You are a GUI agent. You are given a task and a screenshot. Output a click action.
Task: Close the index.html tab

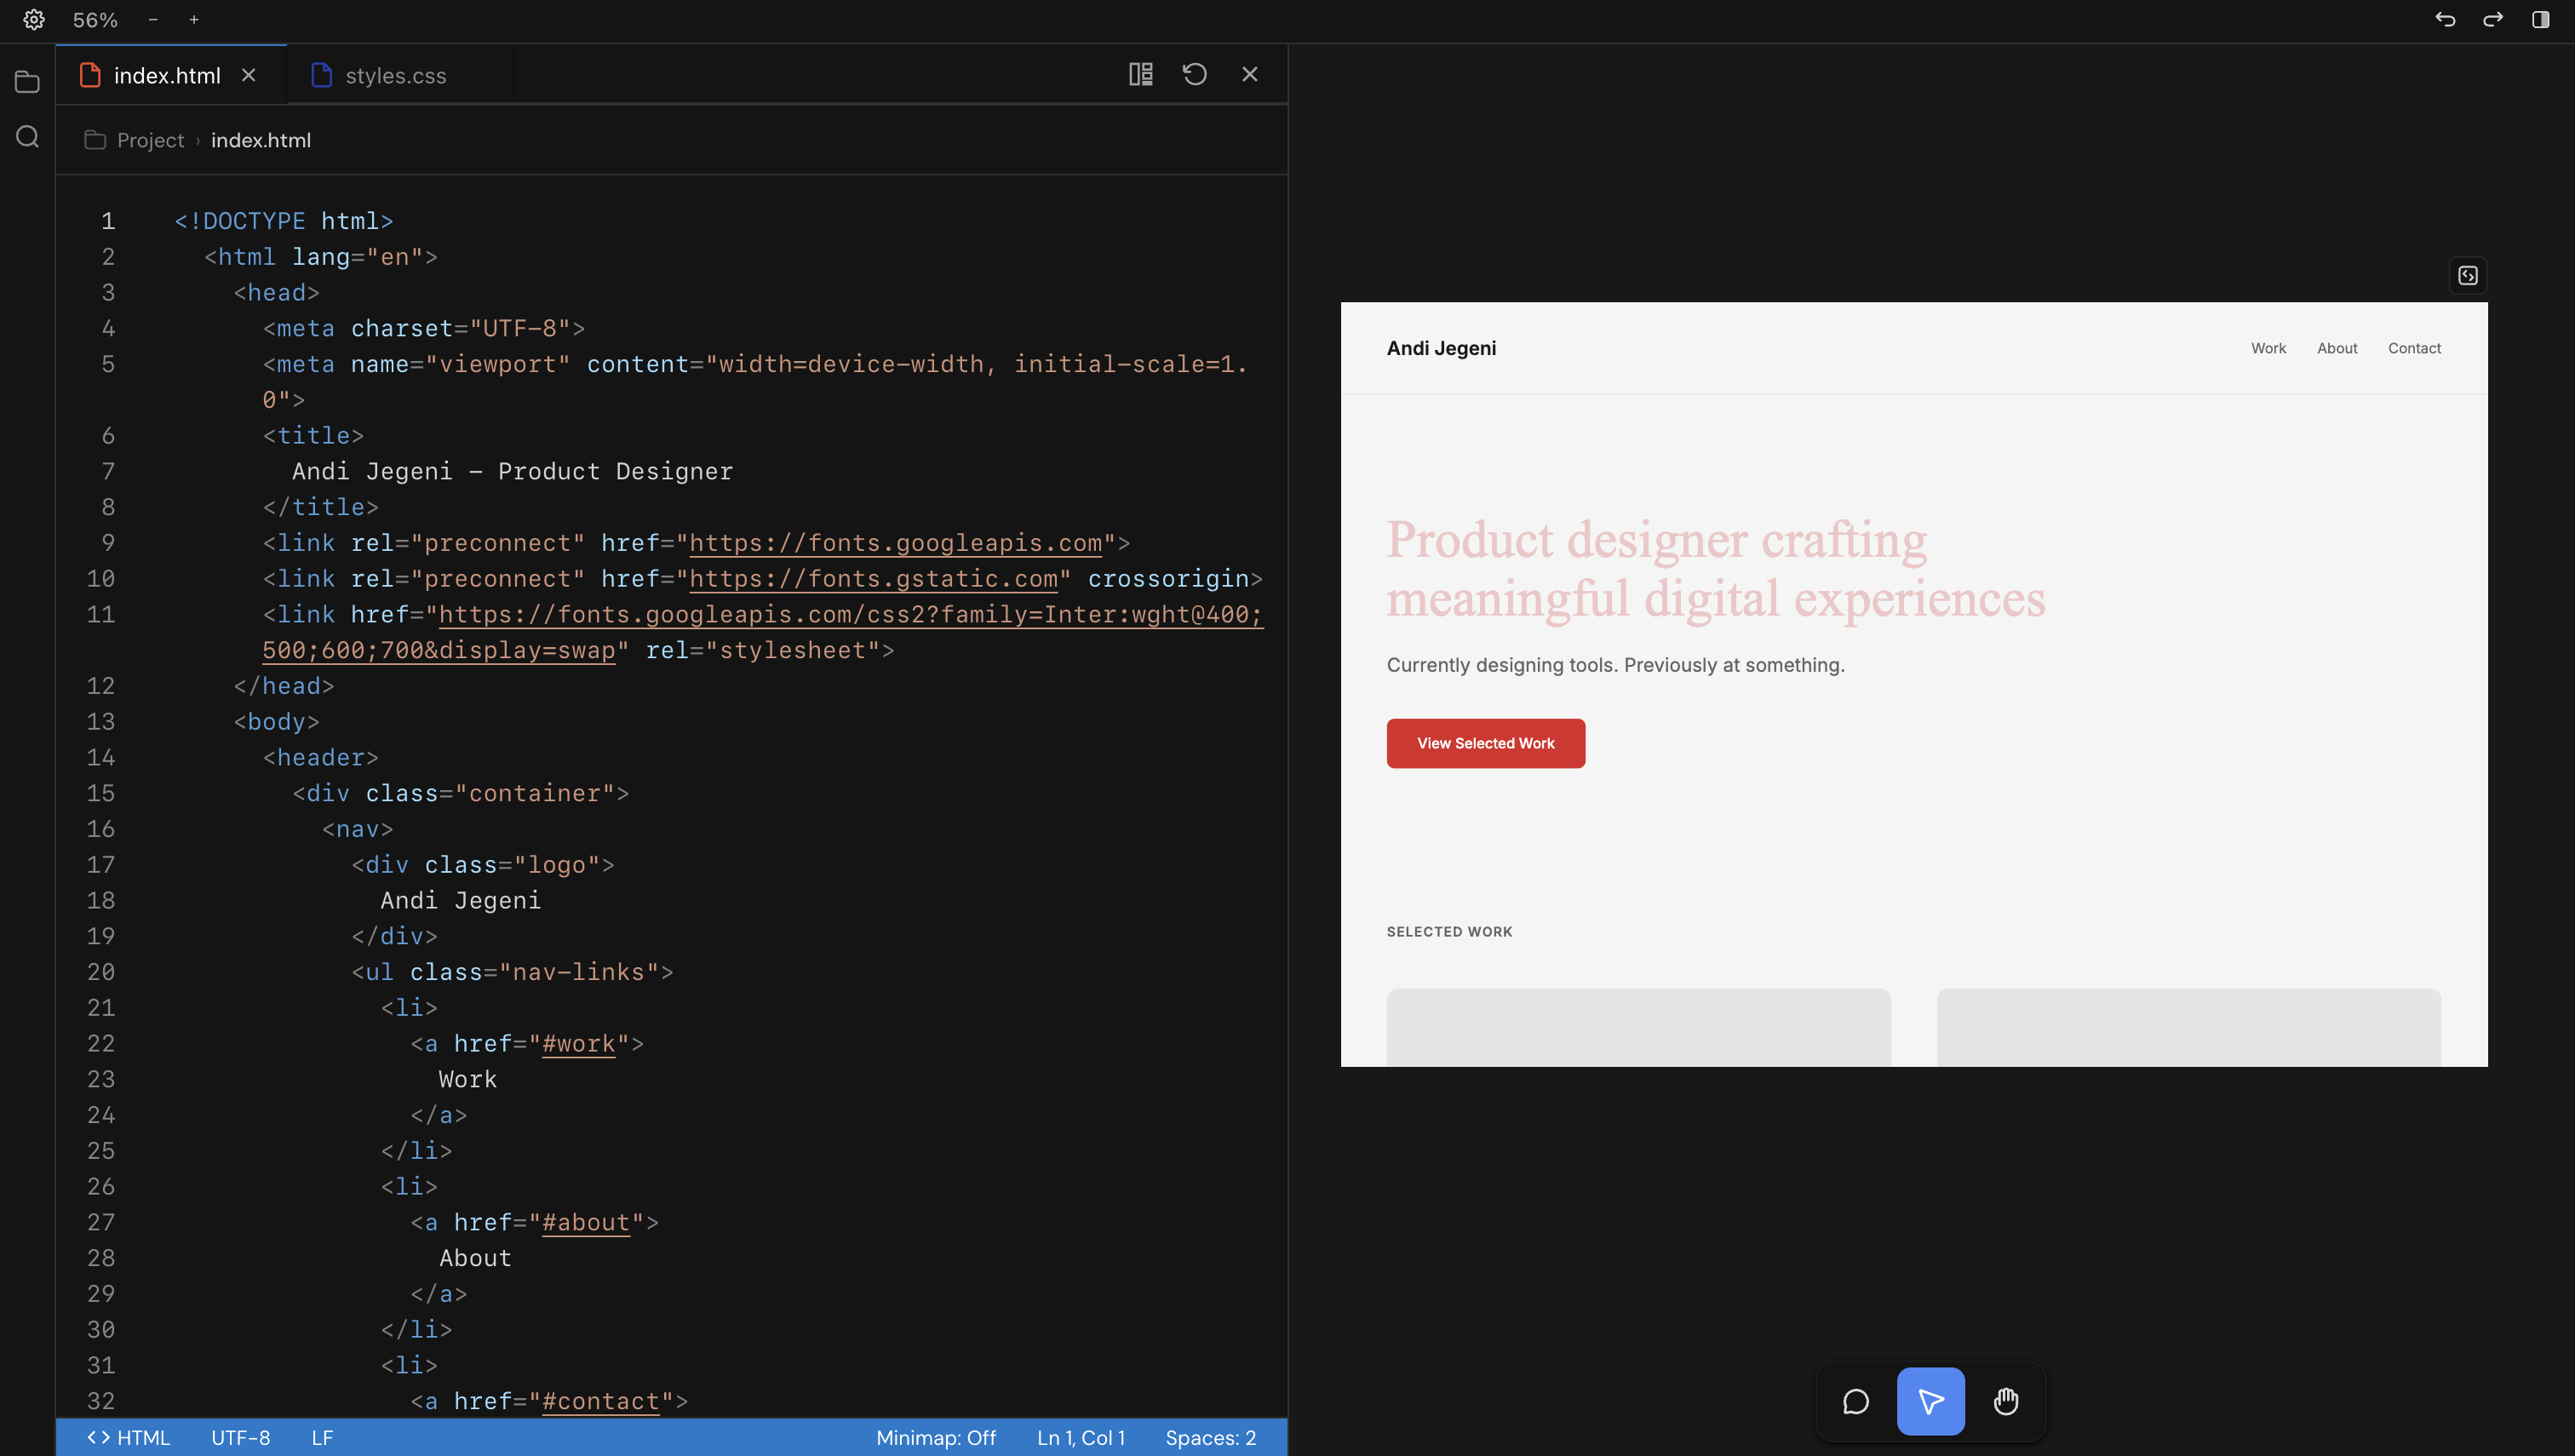point(249,75)
